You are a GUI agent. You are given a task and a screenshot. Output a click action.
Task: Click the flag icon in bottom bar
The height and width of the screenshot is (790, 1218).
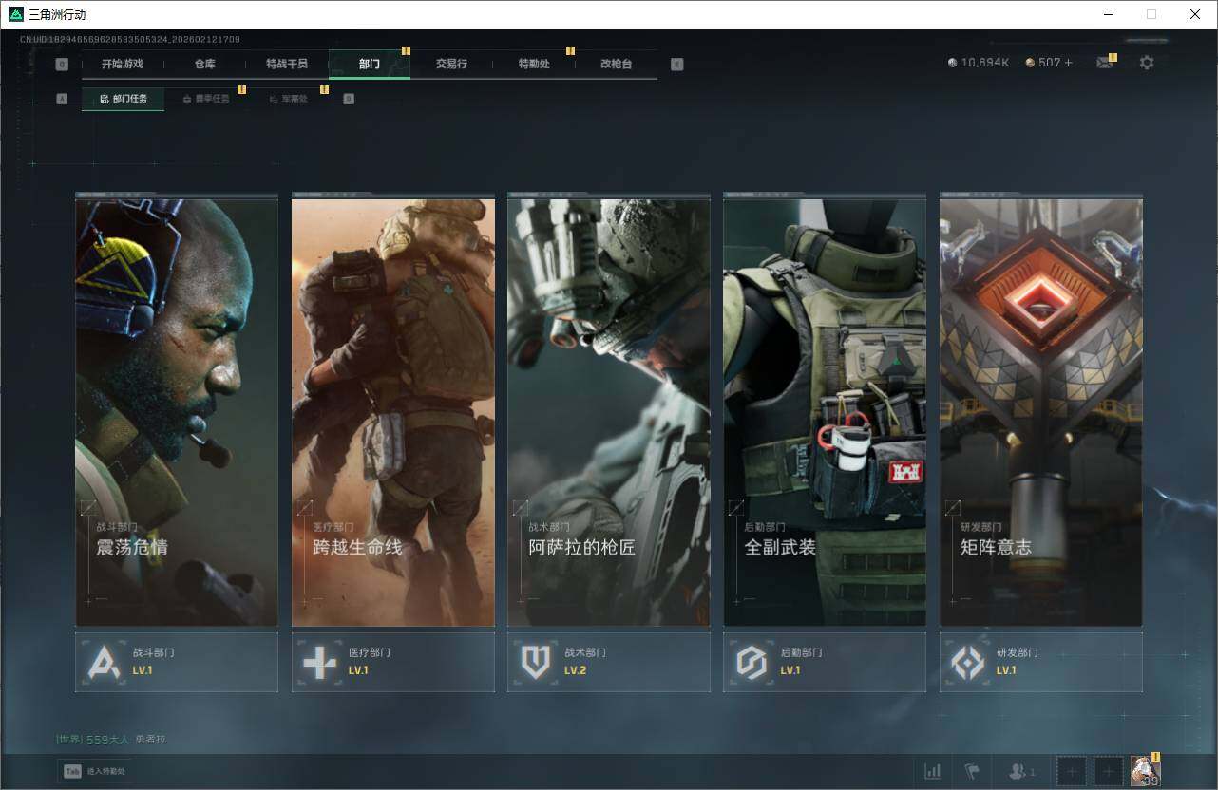pos(971,771)
